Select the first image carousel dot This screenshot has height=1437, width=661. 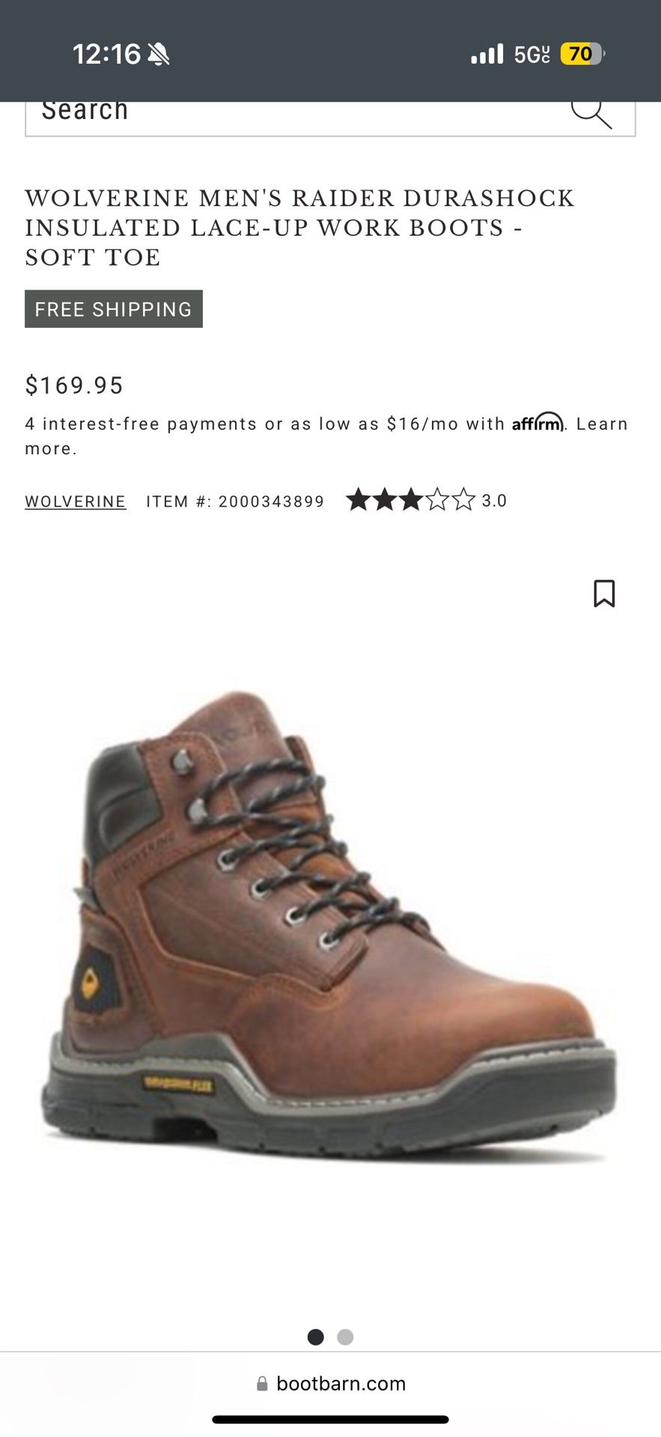click(x=316, y=1337)
